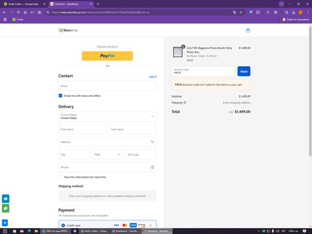Image resolution: width=312 pixels, height=234 pixels.
Task: Open browser downloads icon
Action: pos(293,12)
